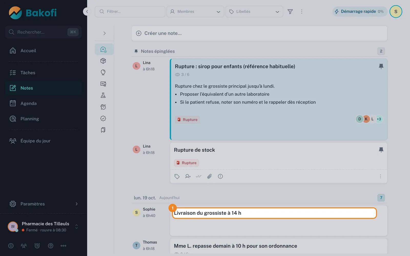The width and height of the screenshot is (410, 256).
Task: Collapse the left sidebar
Action: point(87,12)
